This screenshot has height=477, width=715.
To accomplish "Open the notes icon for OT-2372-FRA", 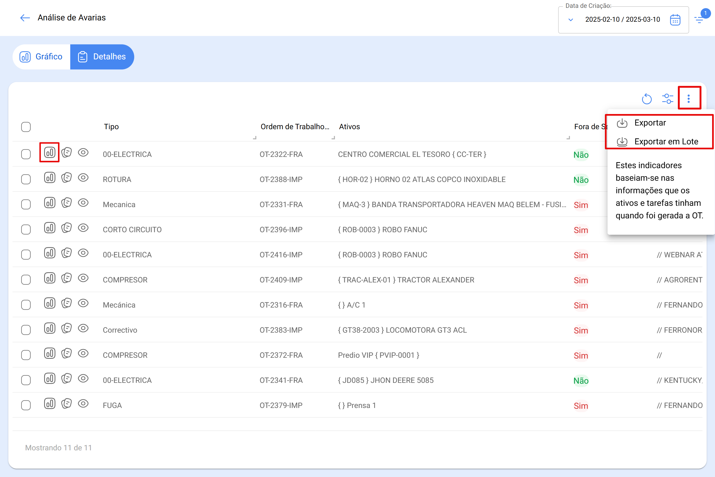I will [x=66, y=353].
